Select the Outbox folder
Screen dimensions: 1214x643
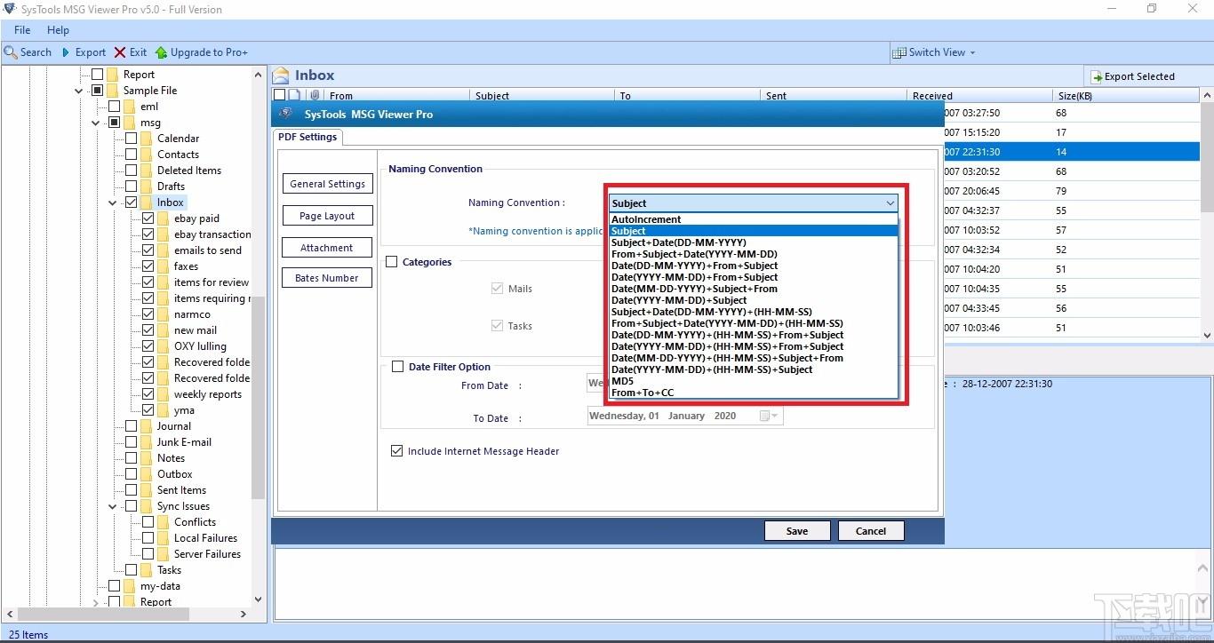point(174,474)
